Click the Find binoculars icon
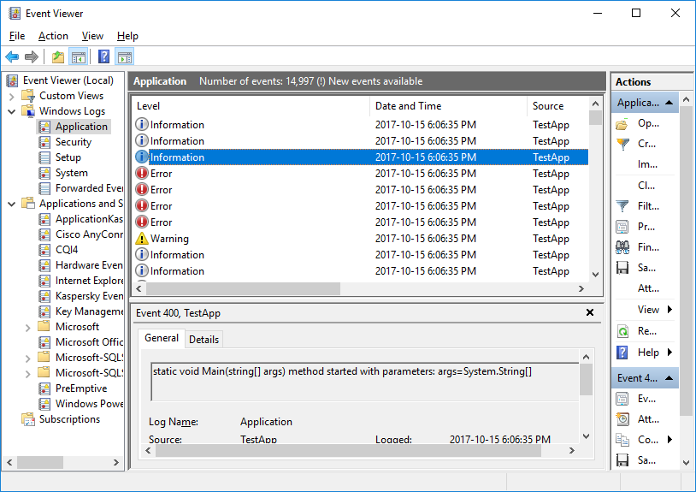The height and width of the screenshot is (492, 696). pos(622,247)
